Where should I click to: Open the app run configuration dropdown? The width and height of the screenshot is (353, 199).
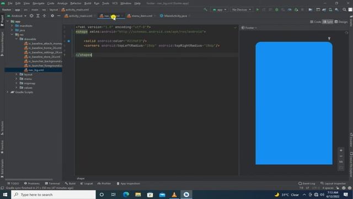(x=220, y=10)
